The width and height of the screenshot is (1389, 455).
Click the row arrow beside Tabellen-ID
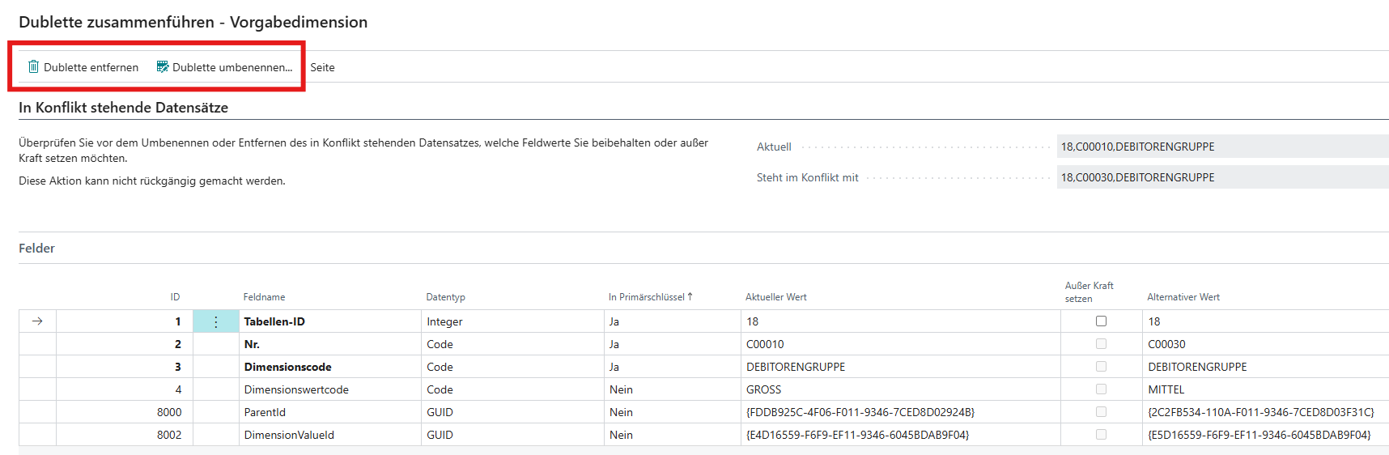37,321
